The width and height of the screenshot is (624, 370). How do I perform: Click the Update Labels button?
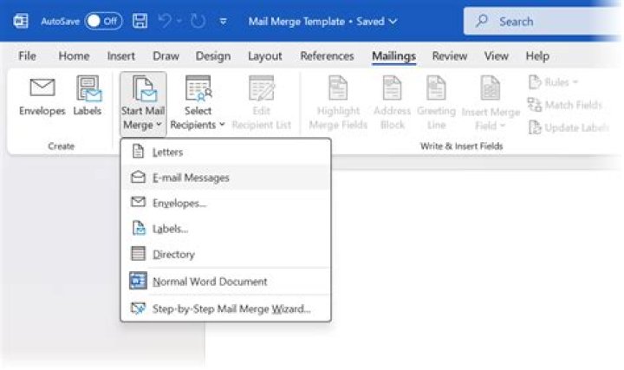(x=569, y=127)
